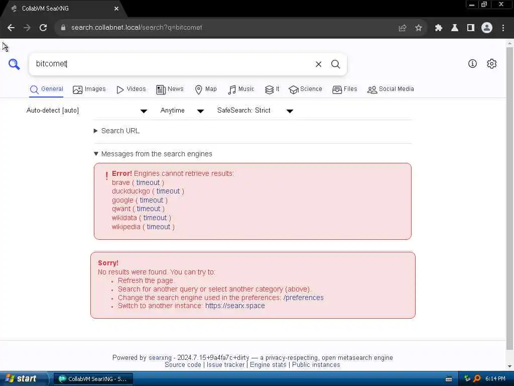Submit search with magnifier button
Viewport: 514px width, 386px height.
pyautogui.click(x=335, y=64)
